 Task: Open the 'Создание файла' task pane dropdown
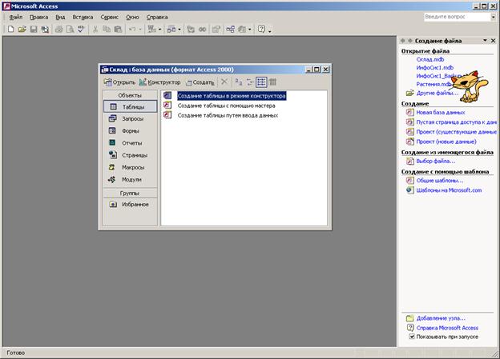click(x=485, y=41)
